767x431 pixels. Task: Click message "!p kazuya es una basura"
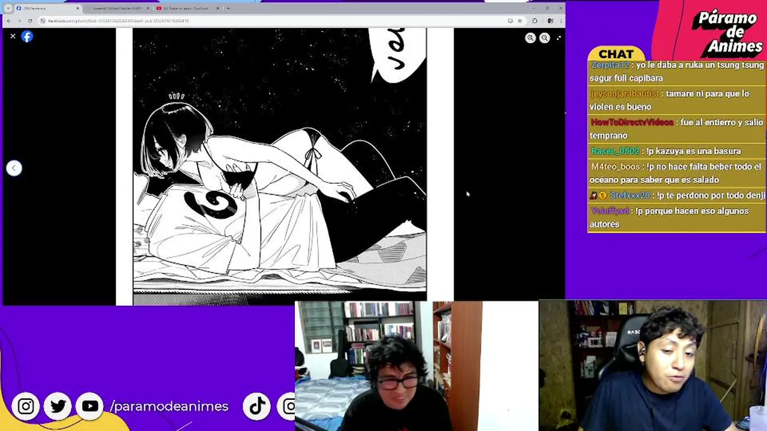pyautogui.click(x=693, y=151)
